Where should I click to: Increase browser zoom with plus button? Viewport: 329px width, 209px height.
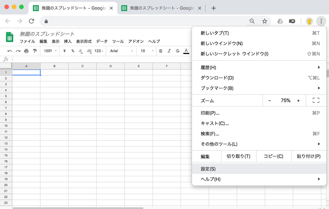pos(298,101)
